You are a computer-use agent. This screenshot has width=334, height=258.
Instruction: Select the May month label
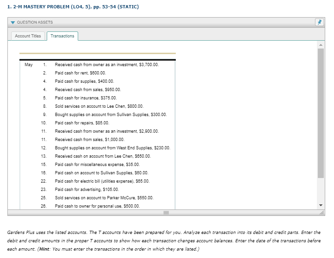tap(29, 65)
